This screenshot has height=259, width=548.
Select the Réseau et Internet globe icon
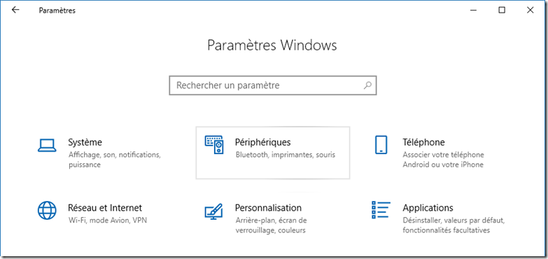[x=47, y=210]
